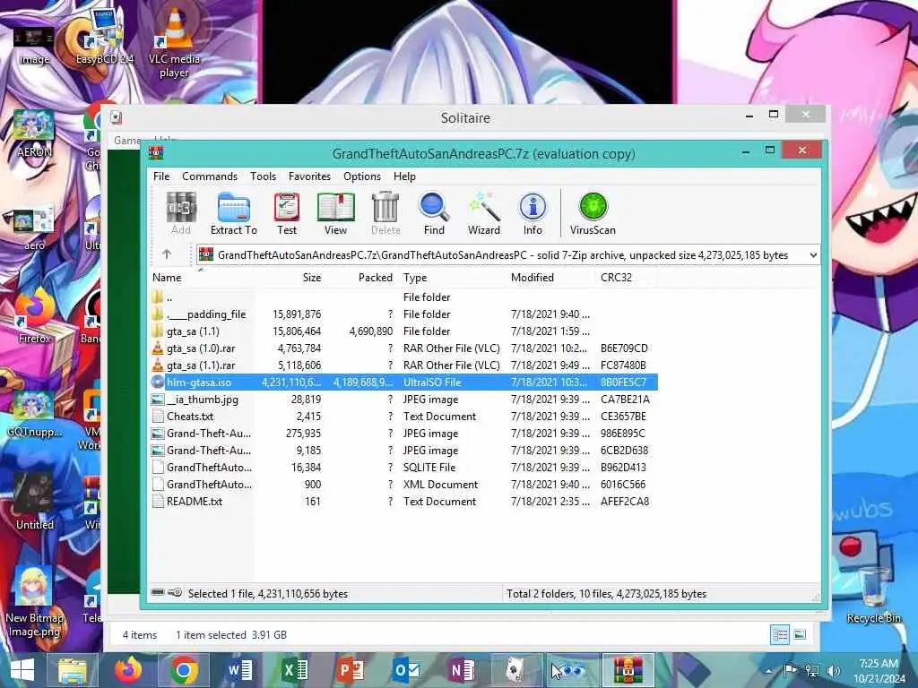Select gta_sa (1.0).rar file
Screen dimensions: 918x688
coord(404,348)
